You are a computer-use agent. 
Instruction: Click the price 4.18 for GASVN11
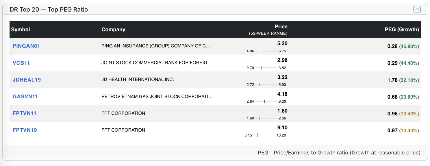[282, 94]
